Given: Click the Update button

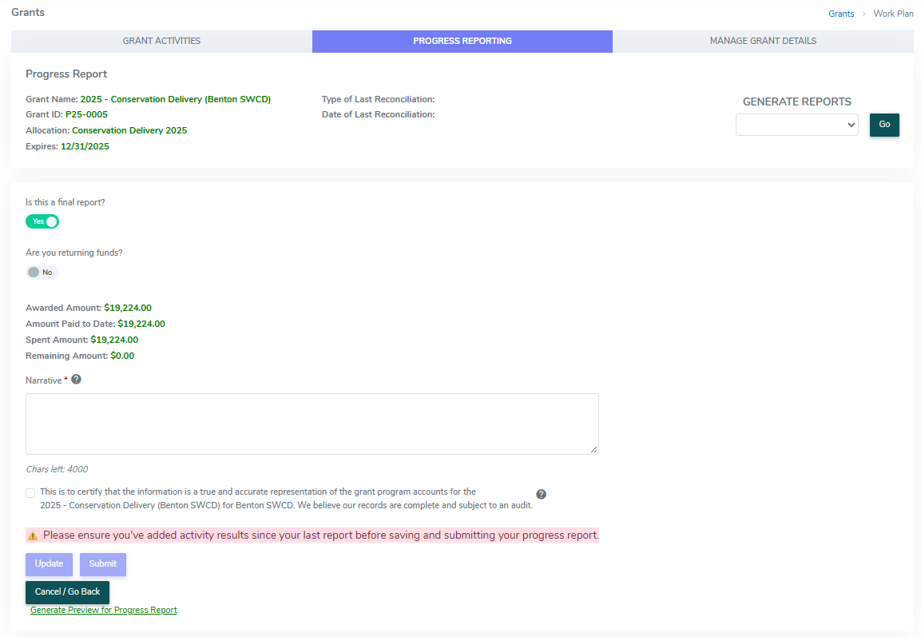Looking at the screenshot, I should (49, 564).
